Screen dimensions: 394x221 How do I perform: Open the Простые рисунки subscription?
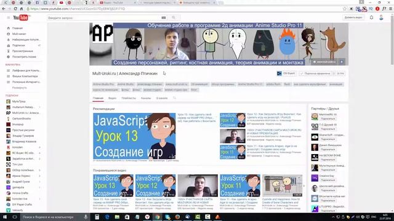[23, 130]
